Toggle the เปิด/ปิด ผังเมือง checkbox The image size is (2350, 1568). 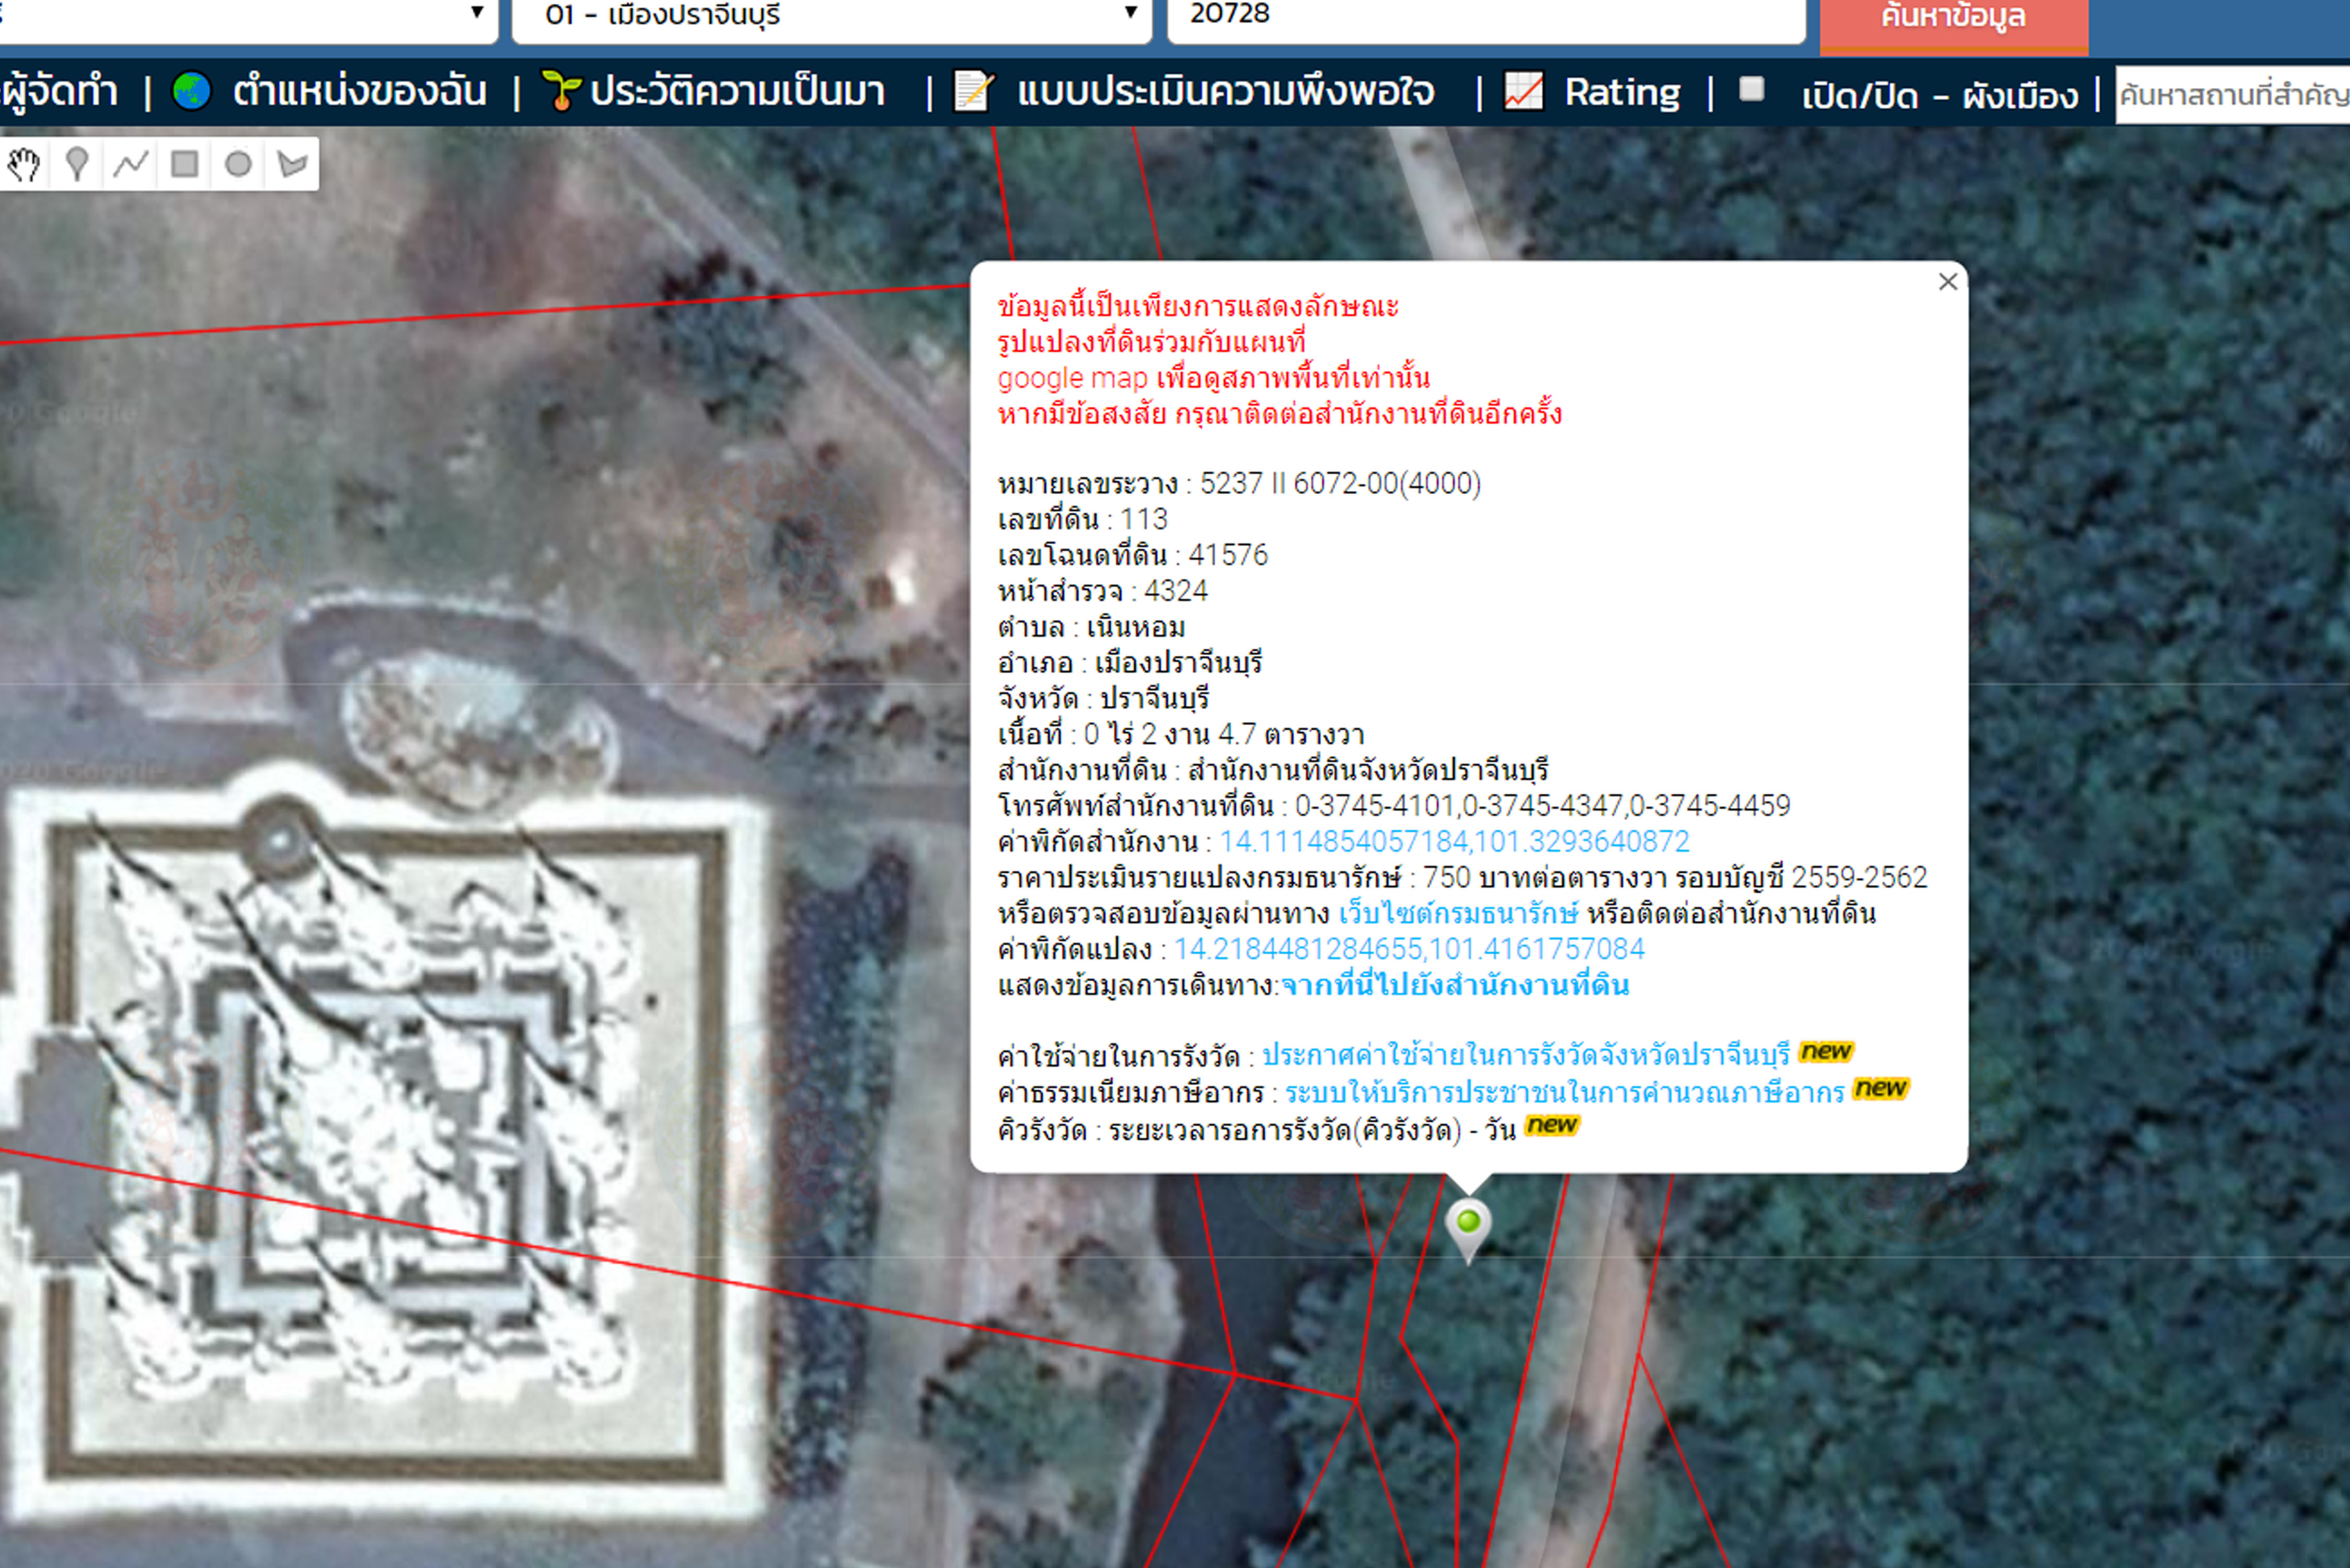1751,89
